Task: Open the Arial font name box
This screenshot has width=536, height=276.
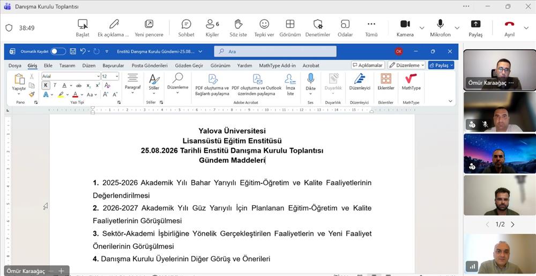Action: pyautogui.click(x=71, y=76)
